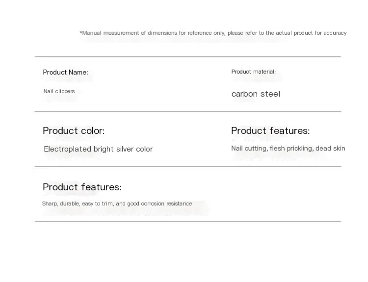Click the divider line below corrosion resistance
368x282 pixels.
tap(188, 221)
